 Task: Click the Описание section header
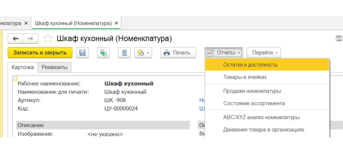103,125
